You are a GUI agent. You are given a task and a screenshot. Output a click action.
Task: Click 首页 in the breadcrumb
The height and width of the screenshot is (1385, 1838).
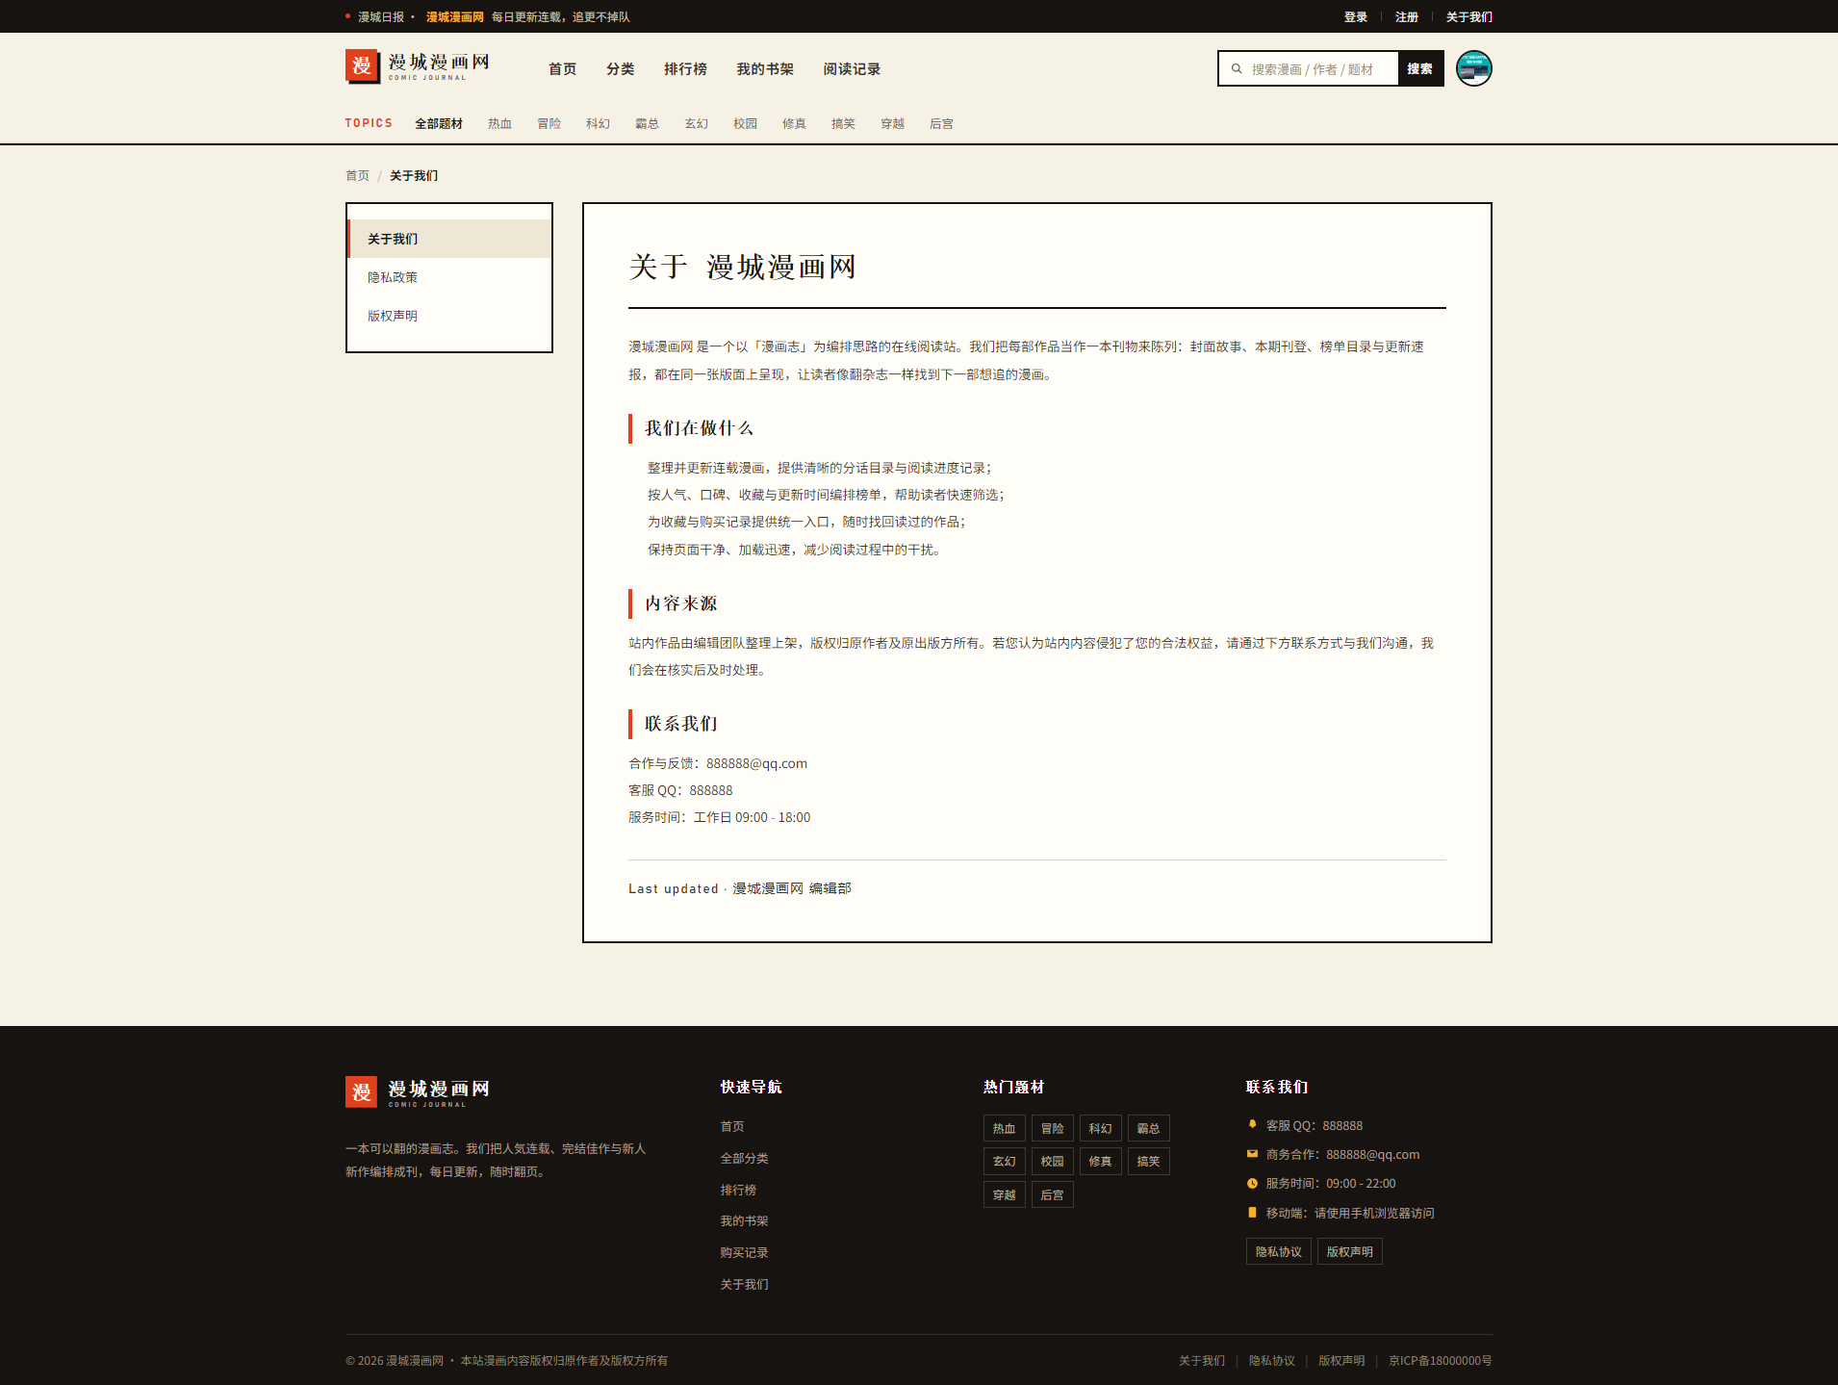[357, 176]
